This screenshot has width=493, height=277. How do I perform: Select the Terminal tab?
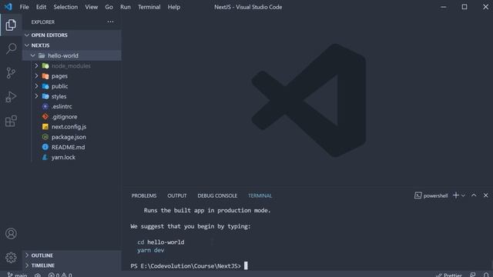tap(260, 195)
